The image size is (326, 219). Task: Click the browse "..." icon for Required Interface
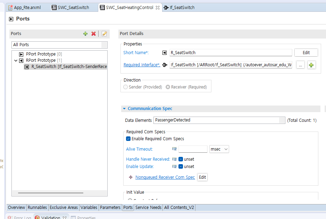(300, 65)
